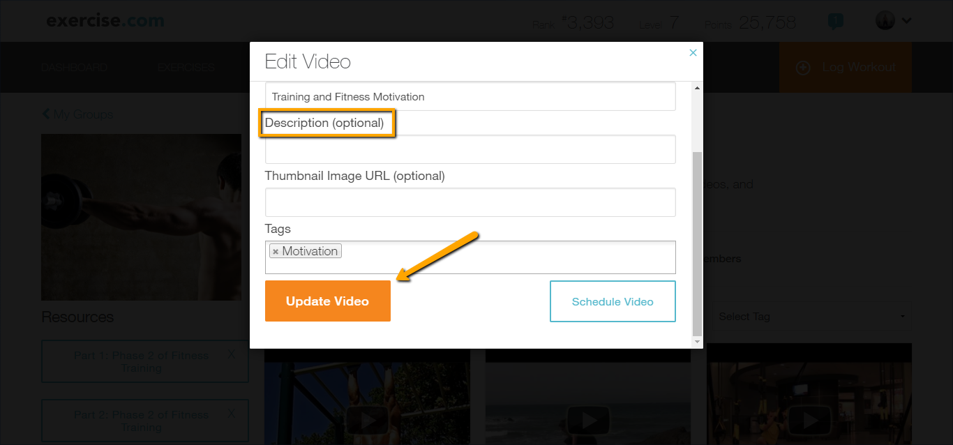Click the Level 7 stat
The image size is (953, 445).
[x=659, y=23]
